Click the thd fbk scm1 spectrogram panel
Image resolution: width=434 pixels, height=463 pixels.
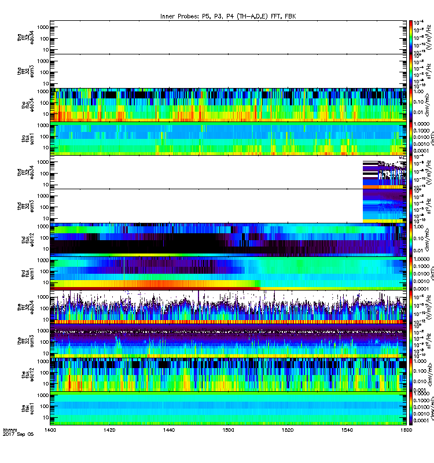[x=228, y=274]
